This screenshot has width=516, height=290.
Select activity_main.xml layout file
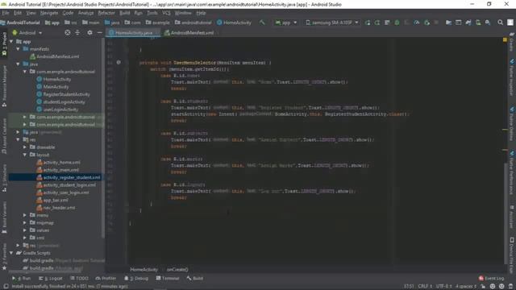point(57,170)
